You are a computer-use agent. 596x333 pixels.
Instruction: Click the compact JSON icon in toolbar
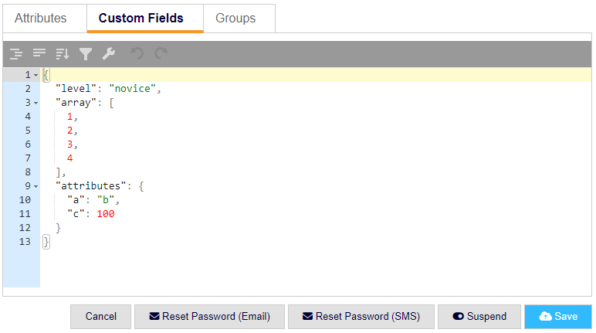(x=39, y=53)
